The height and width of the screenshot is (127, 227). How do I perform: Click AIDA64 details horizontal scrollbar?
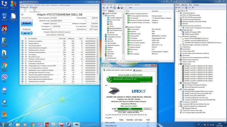point(149,61)
